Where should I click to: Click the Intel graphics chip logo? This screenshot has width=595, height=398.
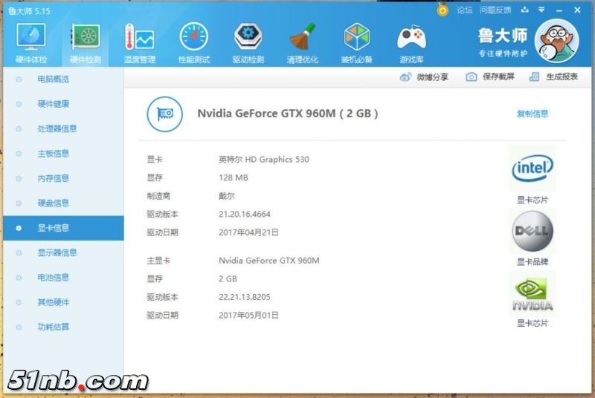[533, 169]
